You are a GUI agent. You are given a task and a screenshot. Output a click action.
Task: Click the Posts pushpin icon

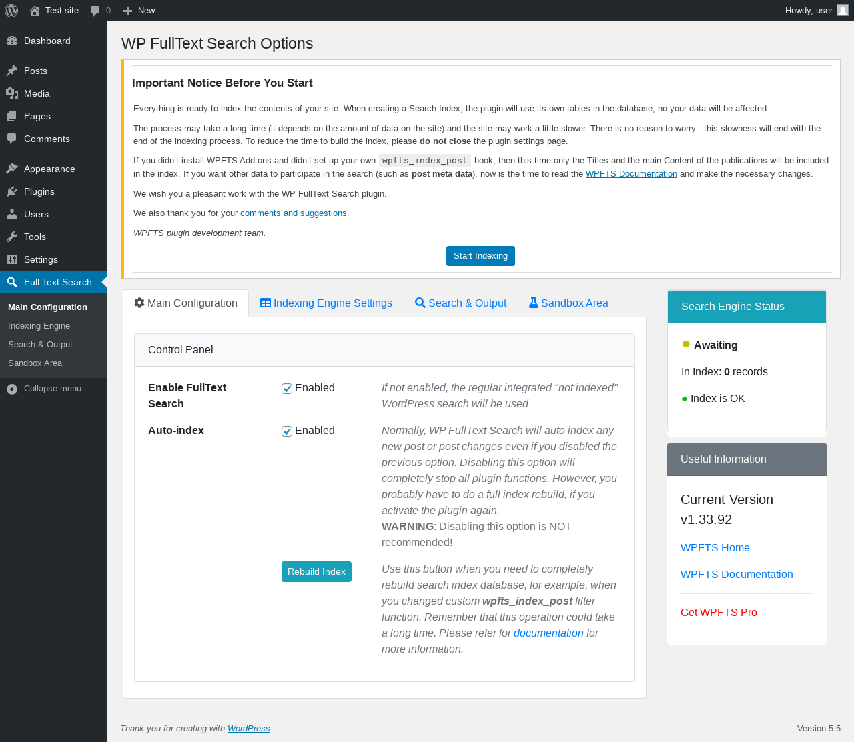[x=12, y=71]
